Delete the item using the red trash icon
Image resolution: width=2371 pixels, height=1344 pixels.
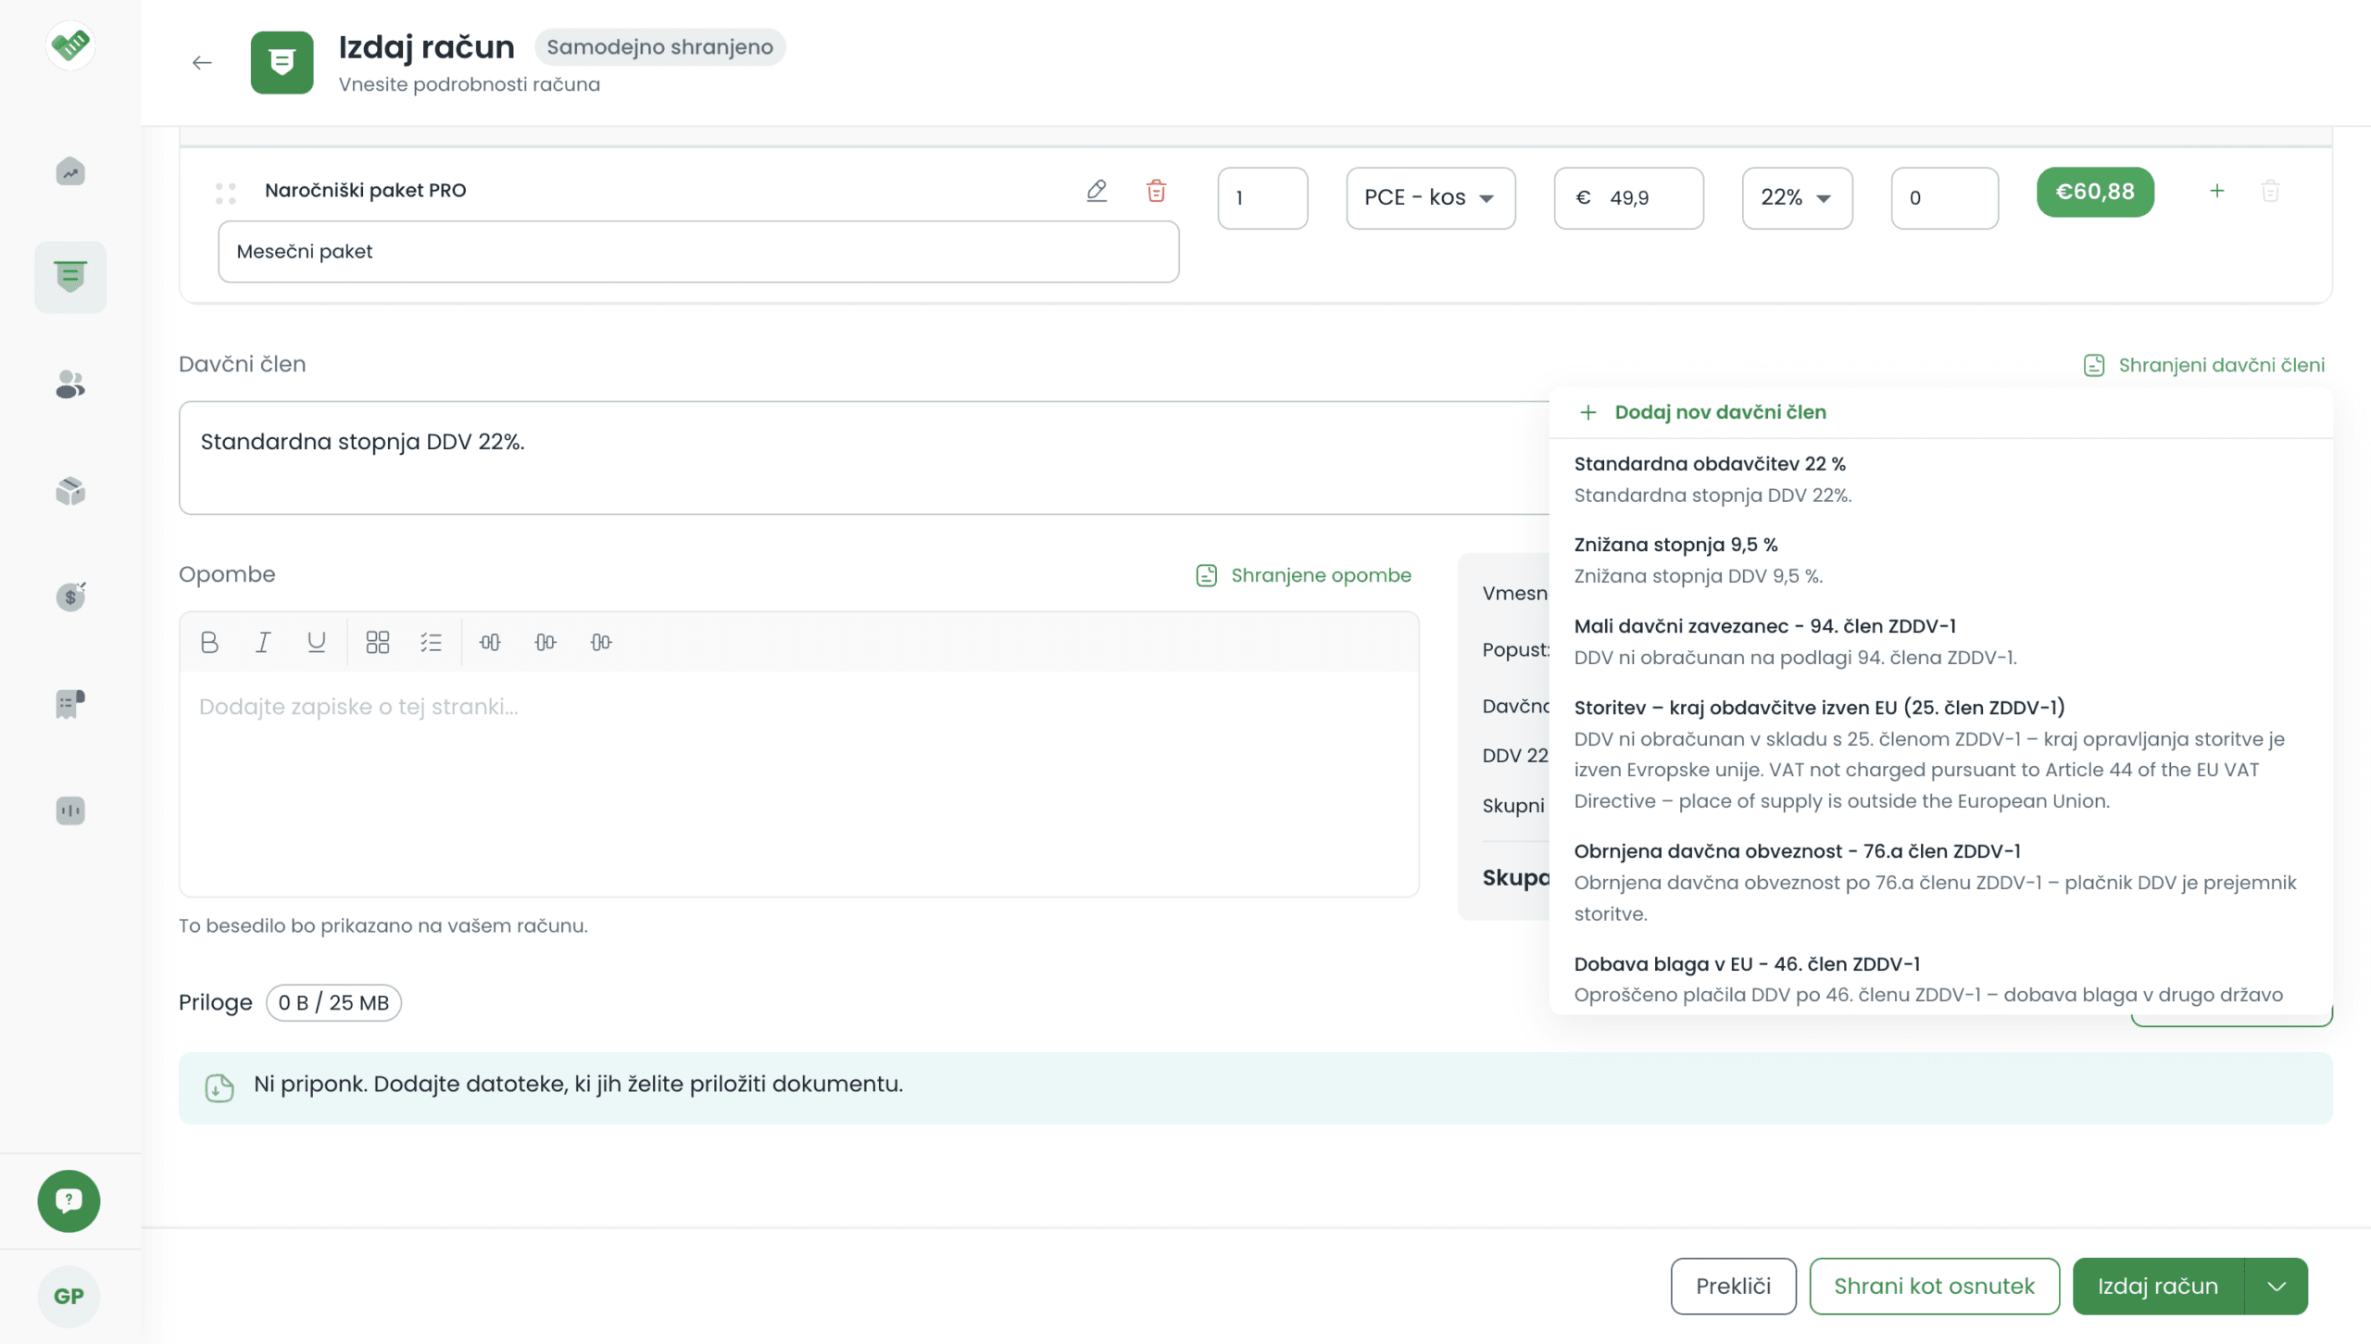click(1156, 191)
